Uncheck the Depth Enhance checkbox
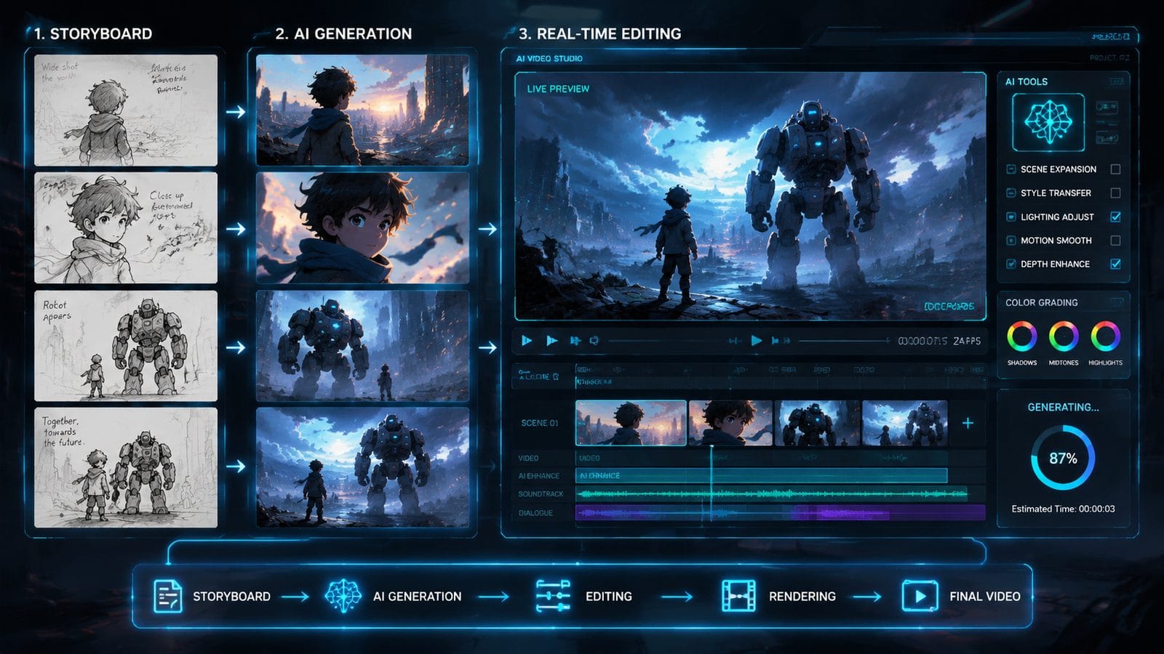The height and width of the screenshot is (654, 1164). [1115, 264]
